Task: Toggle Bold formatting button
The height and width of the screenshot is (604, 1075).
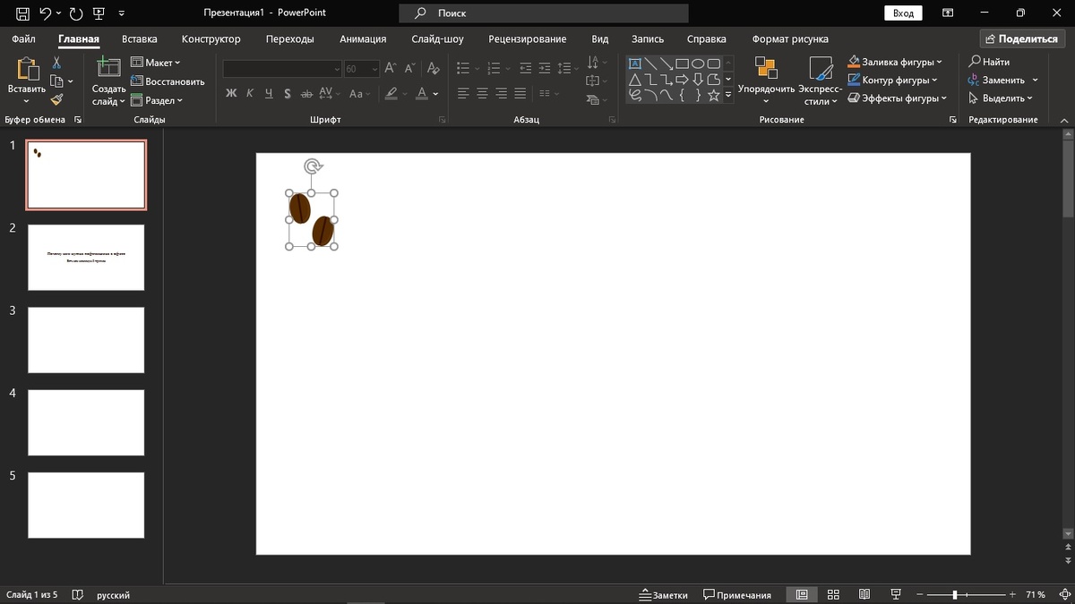Action: point(231,93)
